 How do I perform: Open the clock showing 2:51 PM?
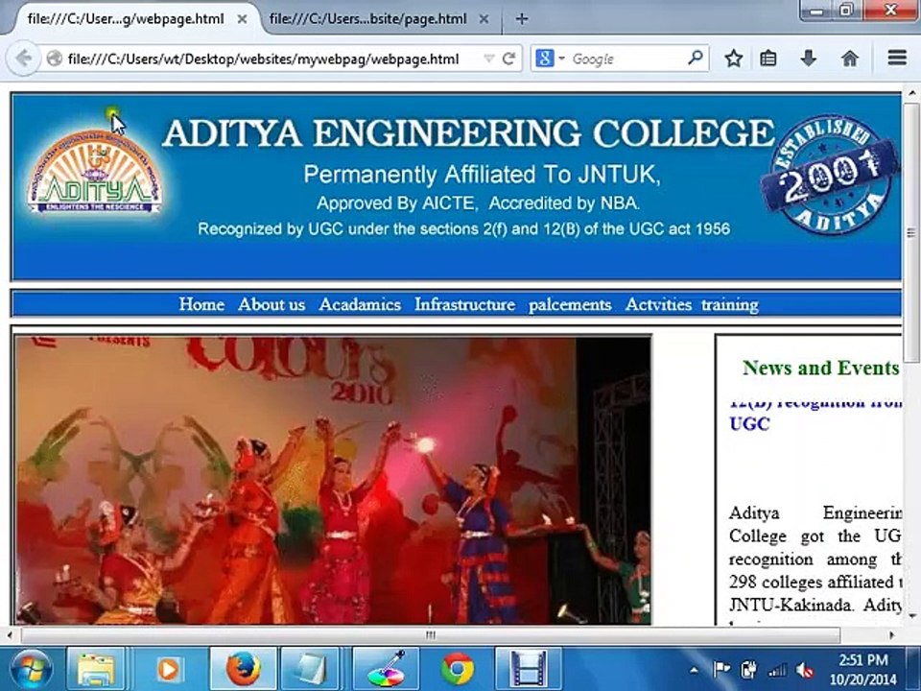pos(862,669)
